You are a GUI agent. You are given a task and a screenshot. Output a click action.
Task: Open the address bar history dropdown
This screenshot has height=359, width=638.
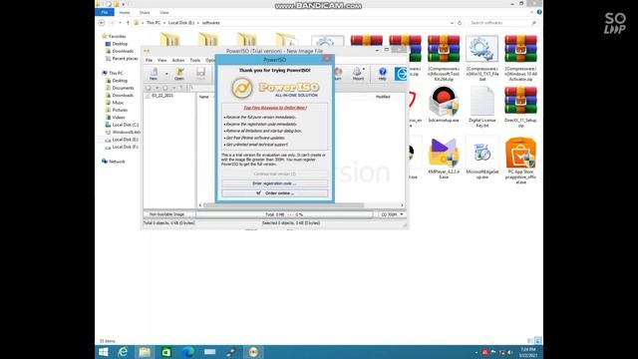(452, 23)
